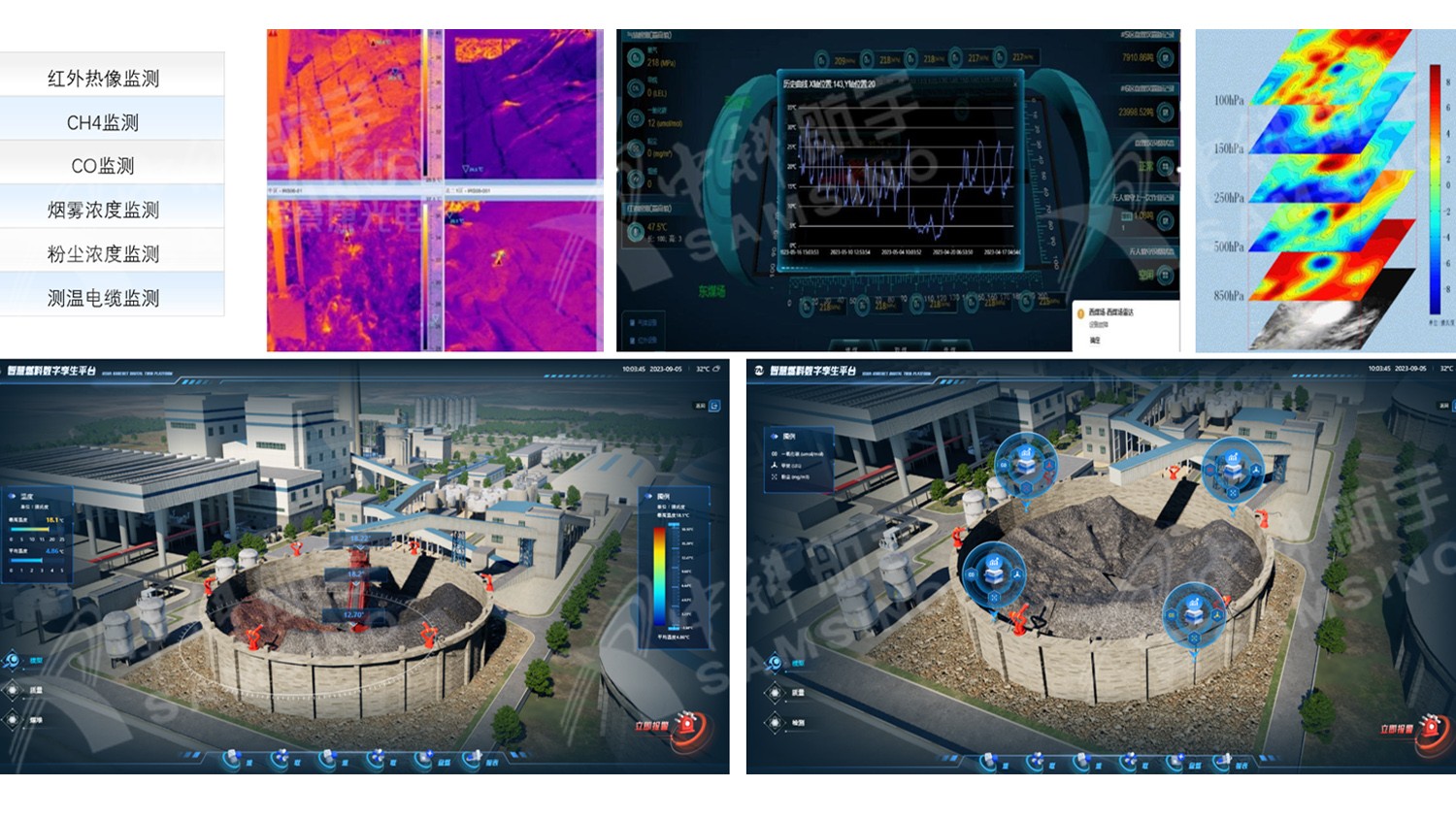
Task: Click 智慧煤料数字孪生平台 title in temperature view
Action: 50,371
